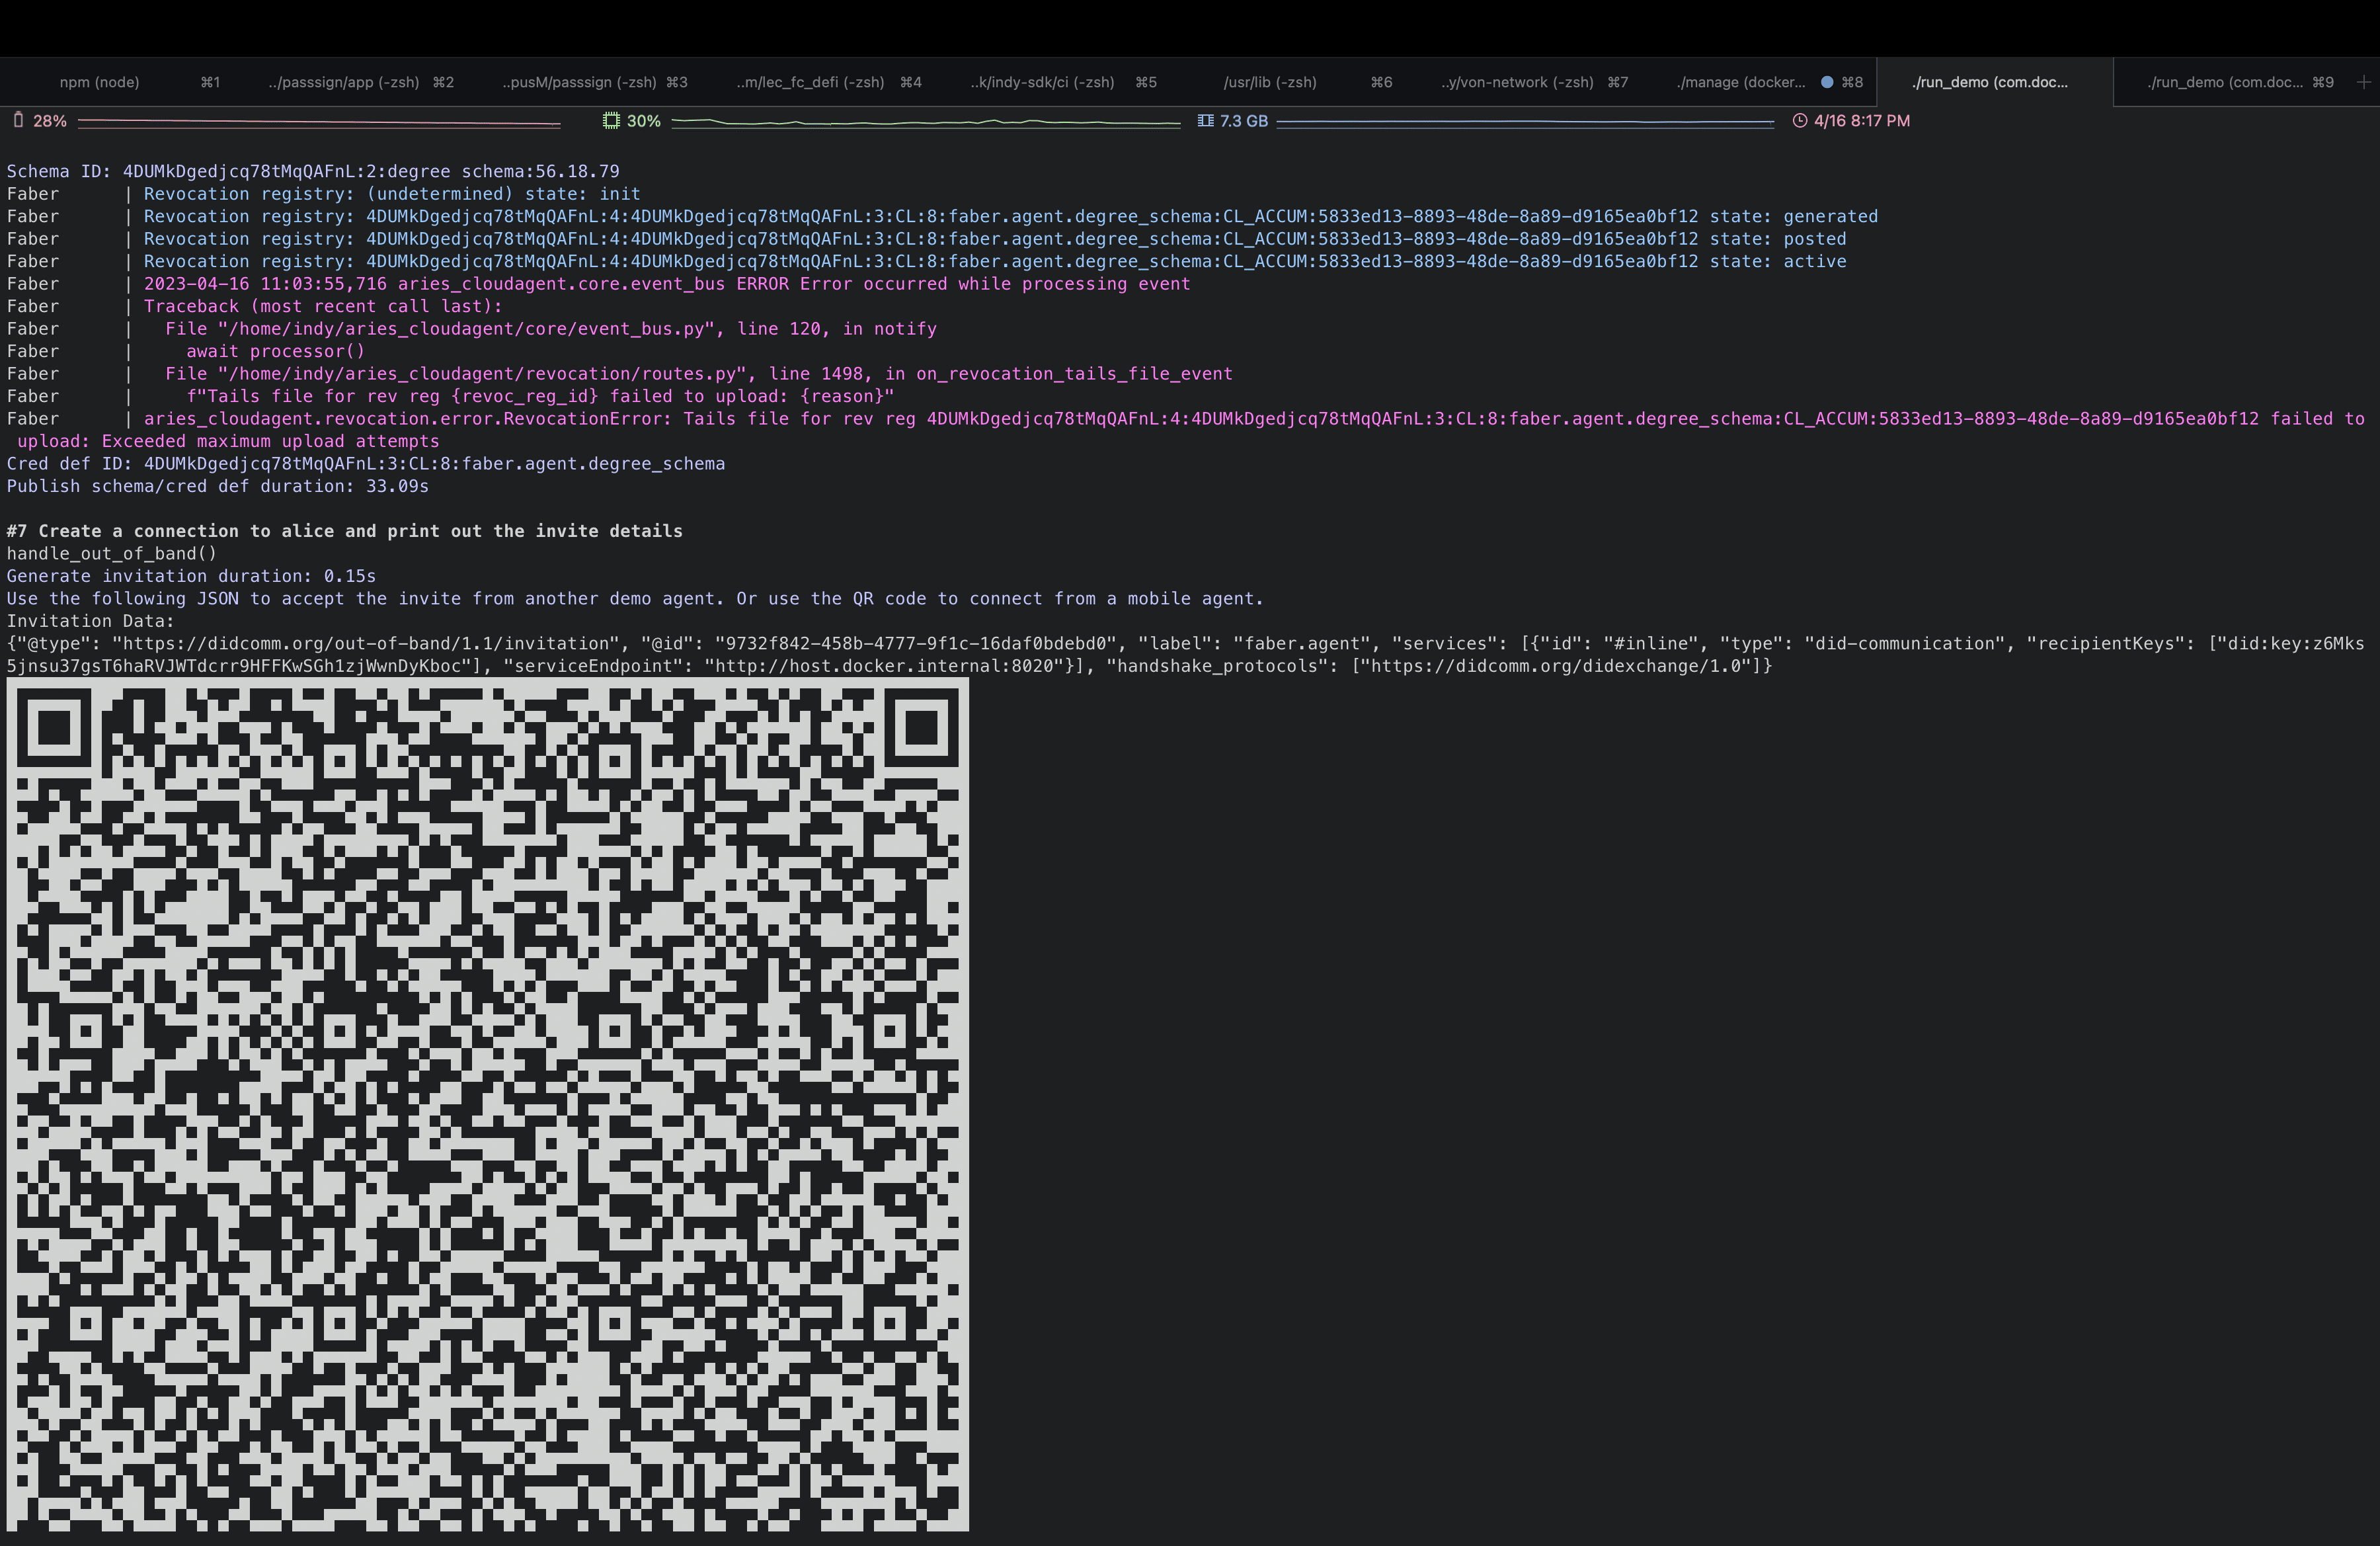Viewport: 2380px width, 1546px height.
Task: Click the event_bus ERROR log line
Action: (x=667, y=284)
